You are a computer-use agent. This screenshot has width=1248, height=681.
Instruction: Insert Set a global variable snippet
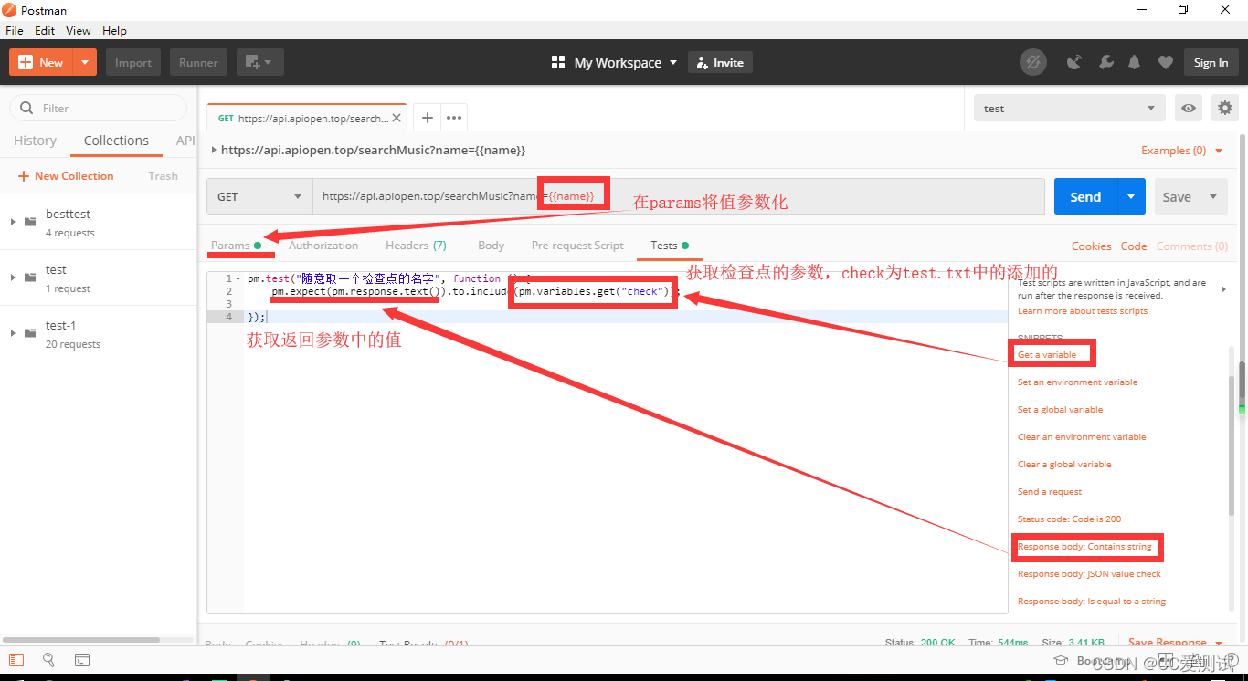click(1060, 409)
